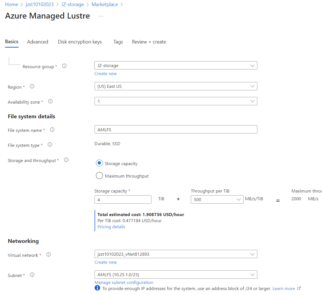
Task: Show info tooltip for Storage and throughput
Action: [66, 160]
